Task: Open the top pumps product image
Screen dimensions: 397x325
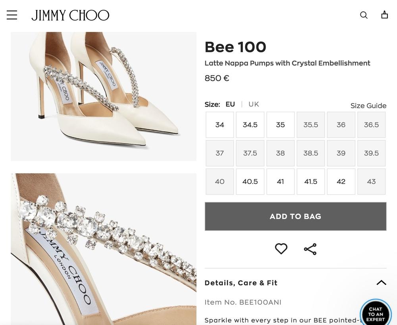Action: (x=104, y=96)
